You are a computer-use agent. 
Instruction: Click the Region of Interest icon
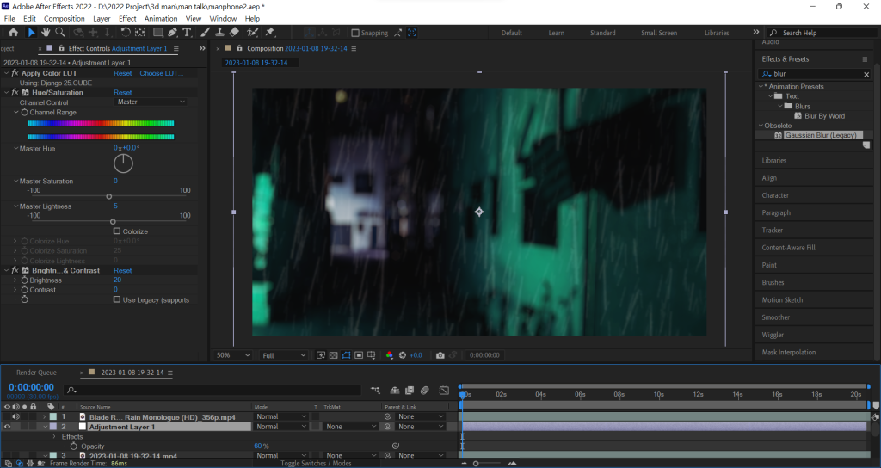tap(359, 355)
